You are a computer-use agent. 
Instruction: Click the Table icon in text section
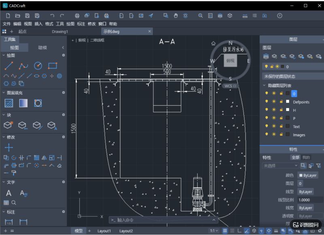[6, 203]
